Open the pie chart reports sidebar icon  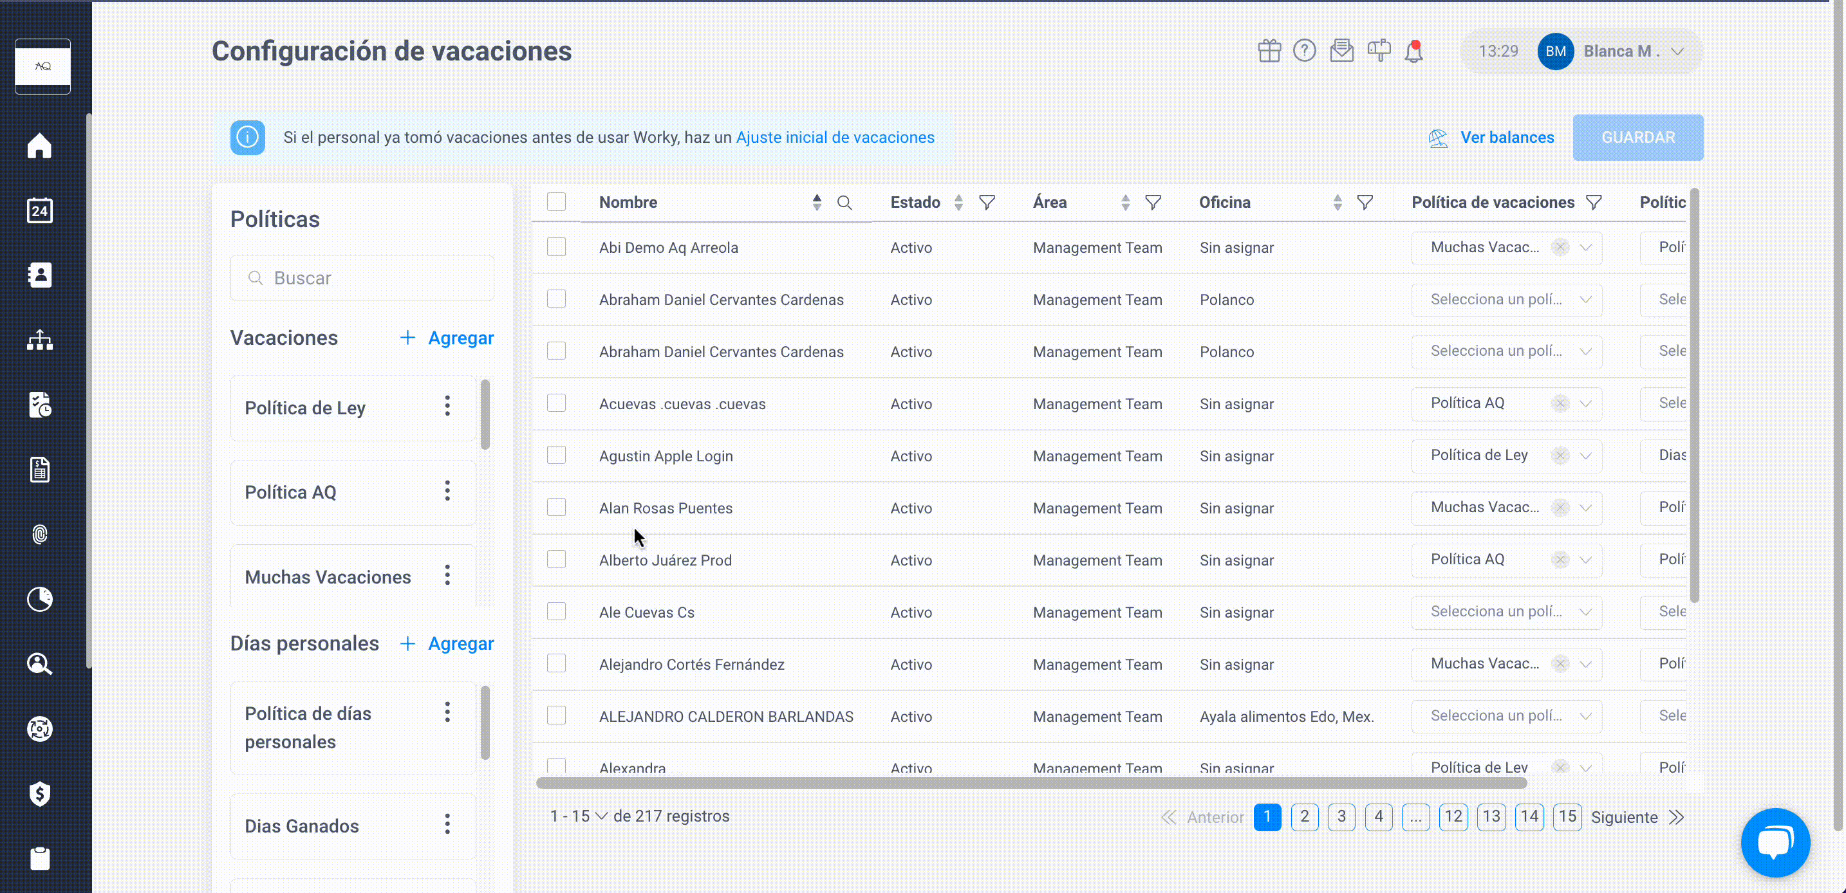tap(39, 600)
